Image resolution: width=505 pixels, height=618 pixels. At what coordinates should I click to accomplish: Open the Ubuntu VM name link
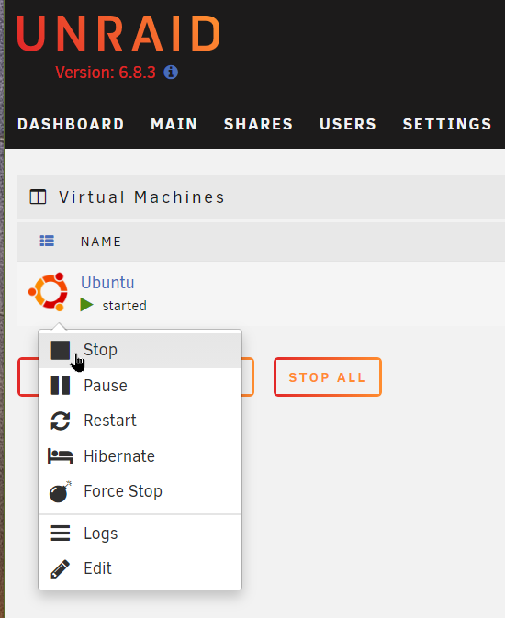(107, 283)
